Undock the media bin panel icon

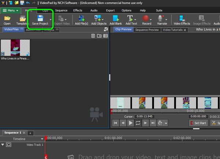106,29
